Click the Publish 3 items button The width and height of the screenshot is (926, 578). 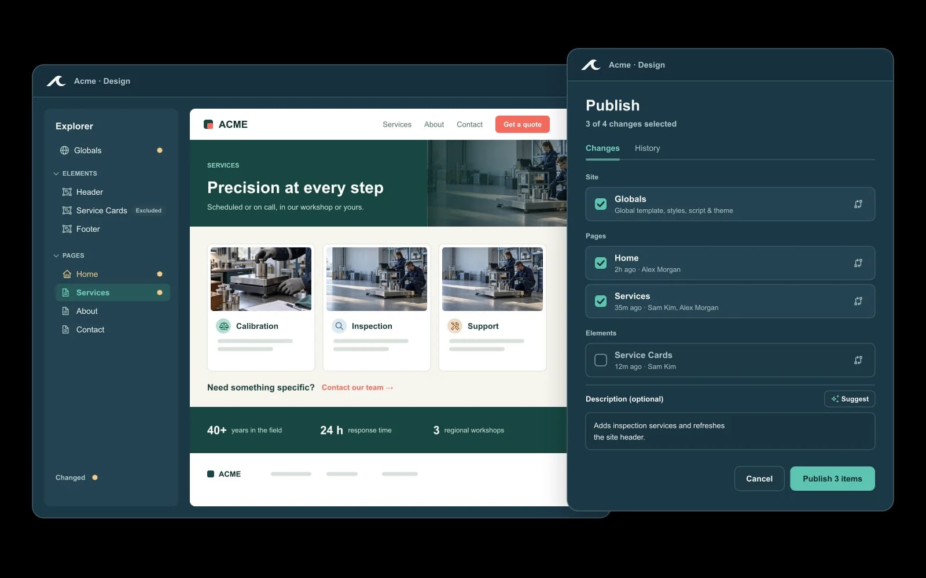(832, 479)
